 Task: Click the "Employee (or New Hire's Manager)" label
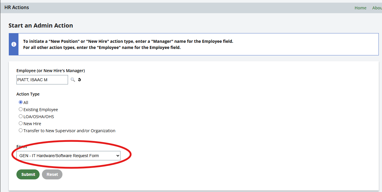point(50,71)
